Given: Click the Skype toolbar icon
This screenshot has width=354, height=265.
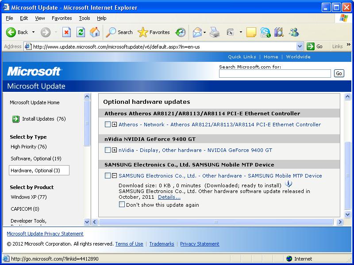Looking at the screenshot, I should coord(265,32).
